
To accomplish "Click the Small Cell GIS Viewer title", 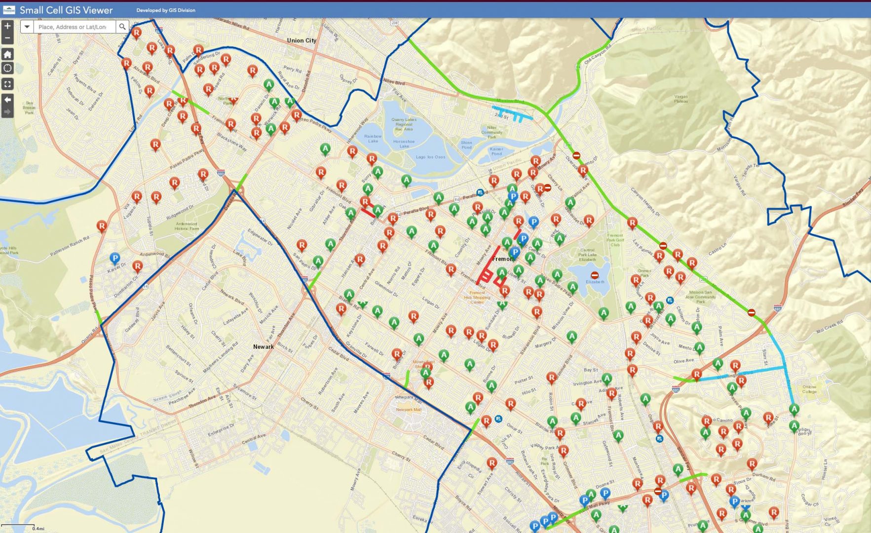I will (66, 10).
